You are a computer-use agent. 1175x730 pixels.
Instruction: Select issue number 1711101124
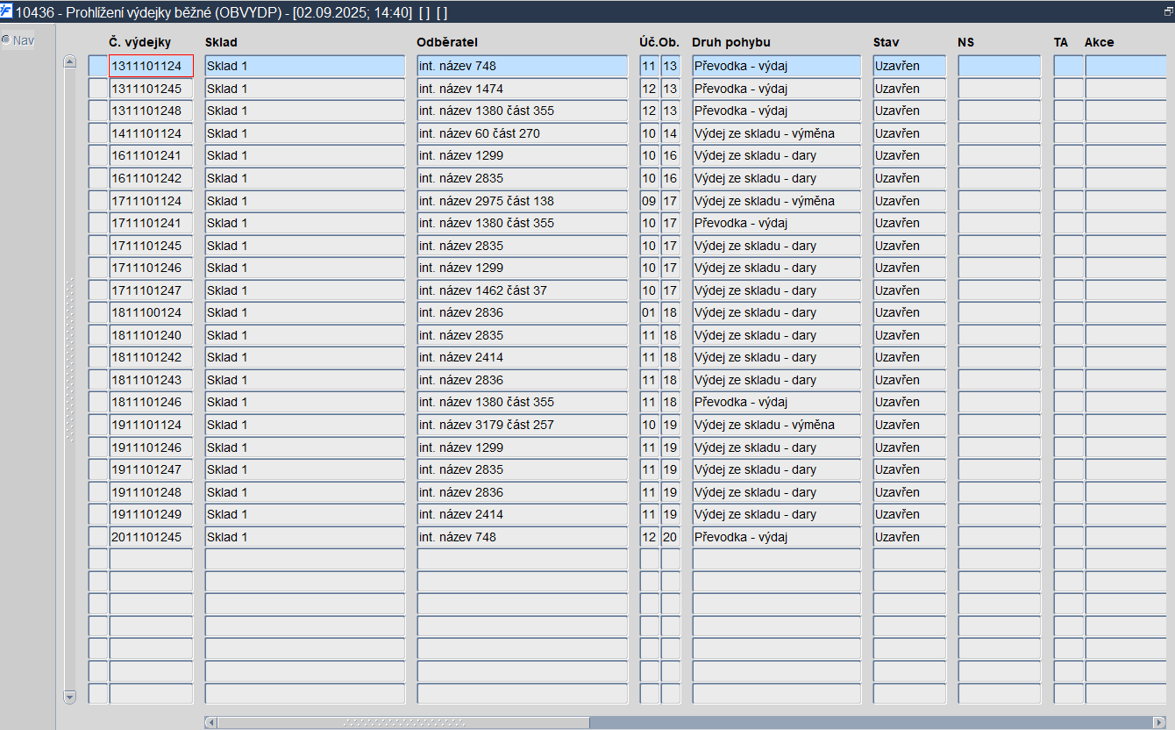click(151, 201)
